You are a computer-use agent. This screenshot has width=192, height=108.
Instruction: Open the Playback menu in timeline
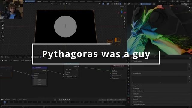[x=8, y=100]
